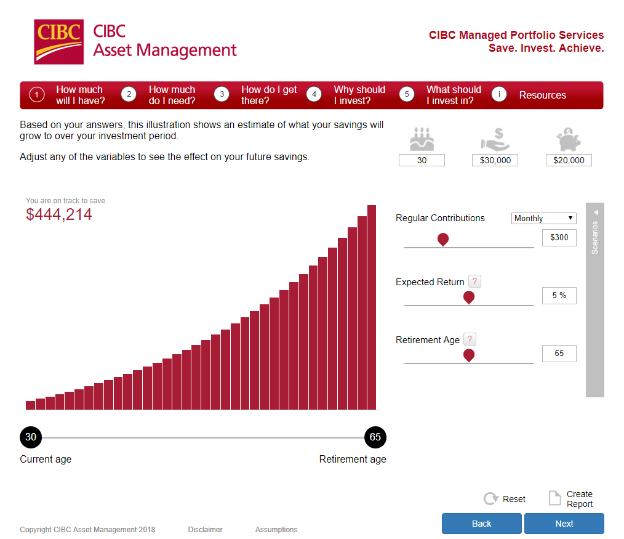Open the Monthly contribution frequency dropdown
Viewport: 624px width, 539px height.
(543, 218)
